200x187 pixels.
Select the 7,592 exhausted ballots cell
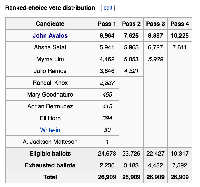point(180,165)
